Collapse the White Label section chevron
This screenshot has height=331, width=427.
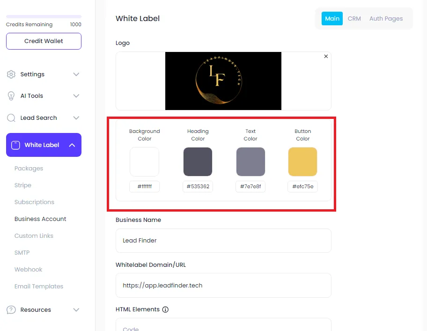point(72,145)
